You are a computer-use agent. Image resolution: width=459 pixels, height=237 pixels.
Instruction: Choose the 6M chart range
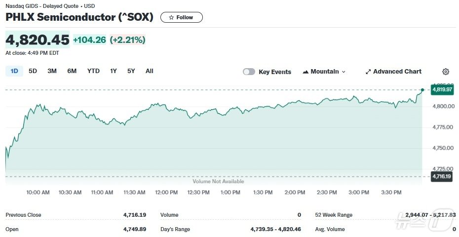coord(72,71)
